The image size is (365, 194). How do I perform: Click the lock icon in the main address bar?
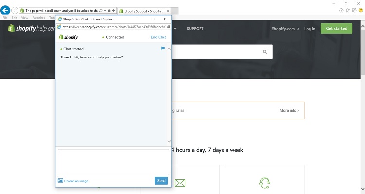[109, 11]
